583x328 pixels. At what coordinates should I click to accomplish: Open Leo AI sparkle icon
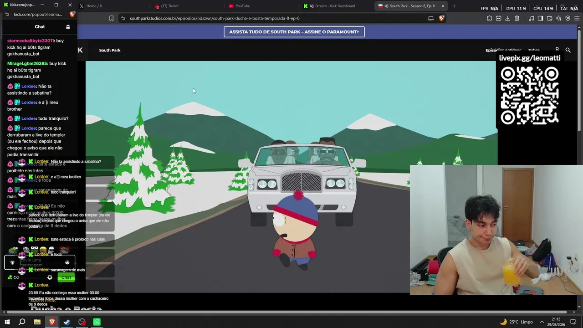coord(558,18)
